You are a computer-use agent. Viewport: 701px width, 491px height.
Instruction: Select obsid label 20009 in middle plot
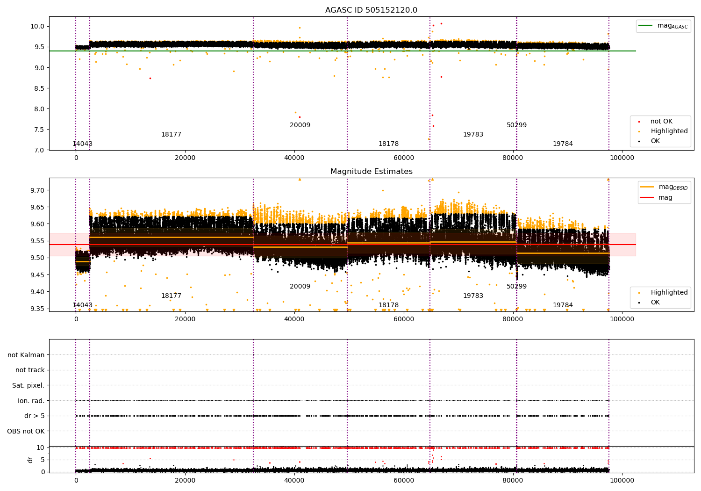[300, 287]
